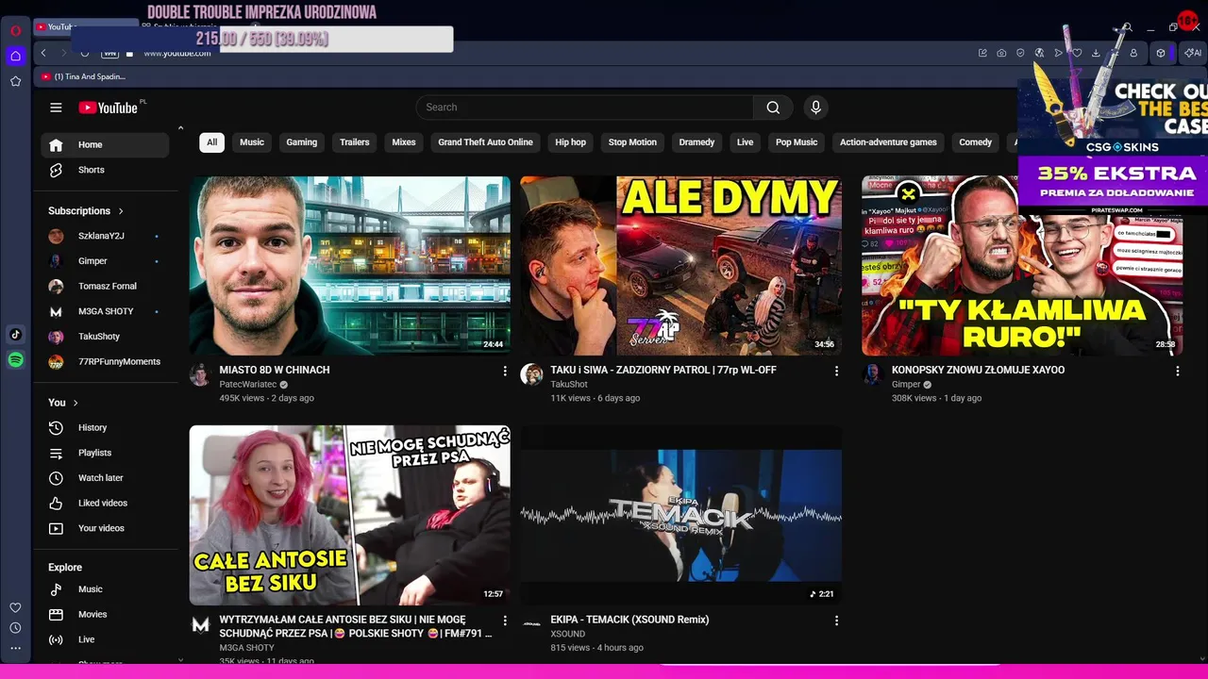Select the Dramedy filter chip
This screenshot has height=679, width=1208.
pyautogui.click(x=696, y=142)
